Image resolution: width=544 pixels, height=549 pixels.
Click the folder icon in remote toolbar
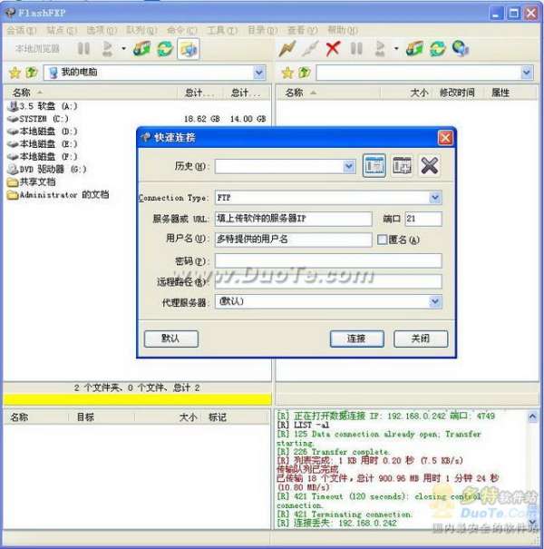(415, 49)
